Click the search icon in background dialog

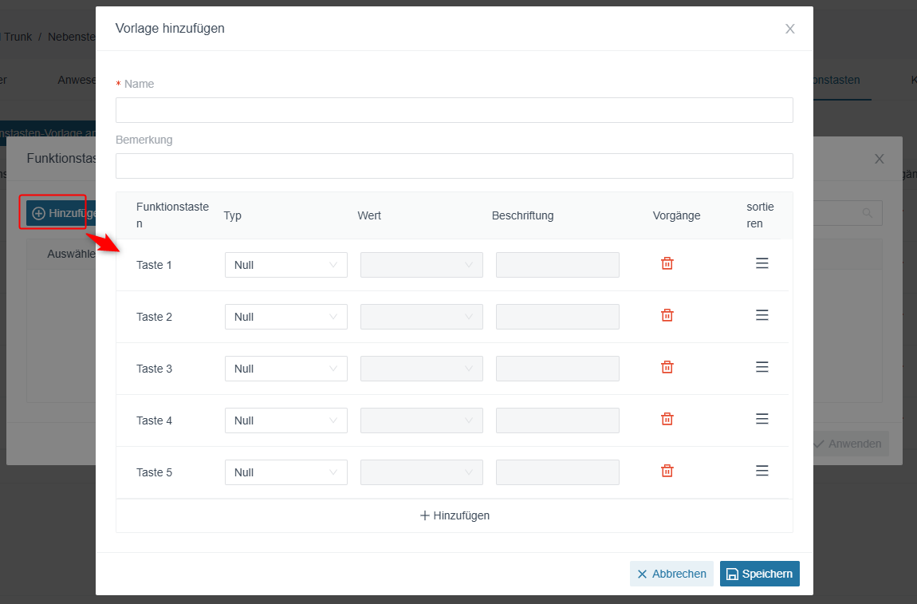tap(868, 213)
